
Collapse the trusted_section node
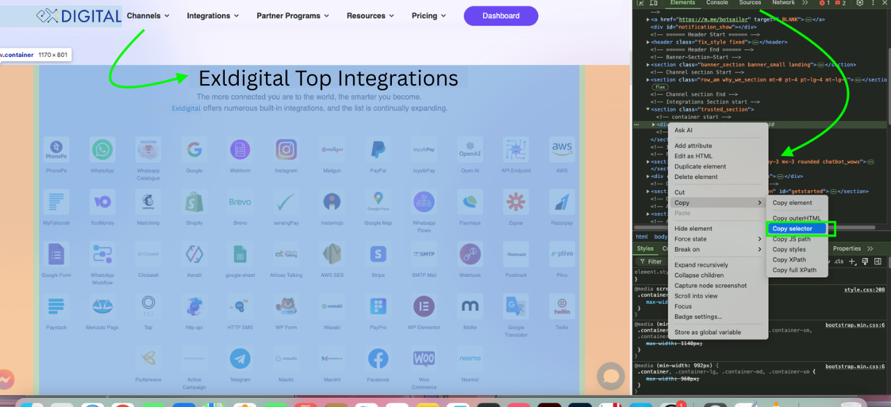click(648, 109)
